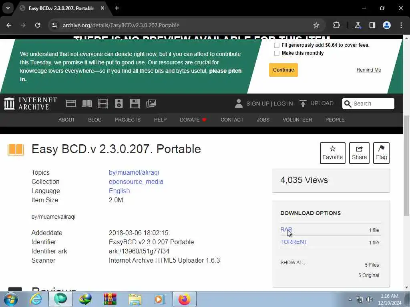Open the texts book icon in Archive navbar
This screenshot has height=307, width=410.
tap(87, 104)
